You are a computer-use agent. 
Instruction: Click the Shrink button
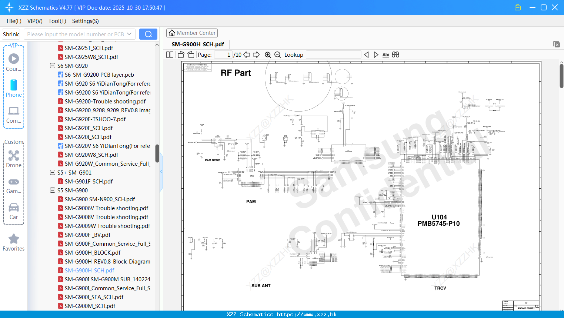coord(11,34)
